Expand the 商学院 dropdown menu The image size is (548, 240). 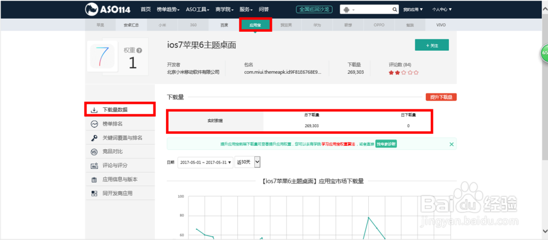(225, 9)
